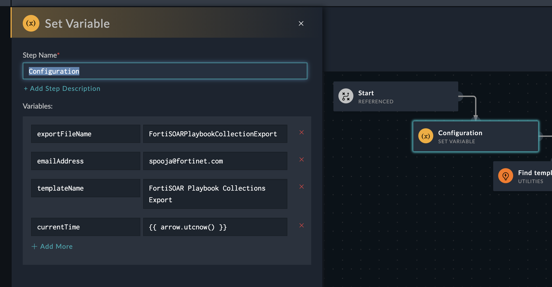Viewport: 552px width, 287px height.
Task: Edit the arrow.utcnow() value field
Action: (215, 227)
